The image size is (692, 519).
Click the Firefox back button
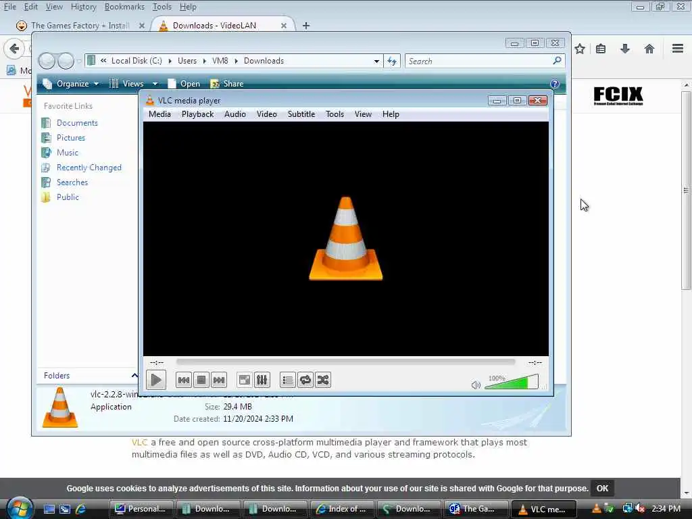pos(14,49)
